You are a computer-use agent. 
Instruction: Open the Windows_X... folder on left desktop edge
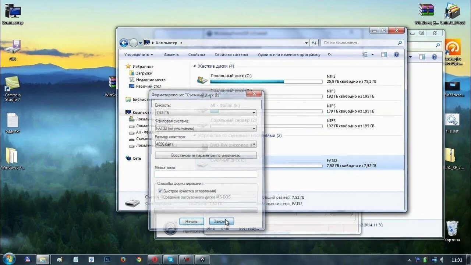coord(13,159)
